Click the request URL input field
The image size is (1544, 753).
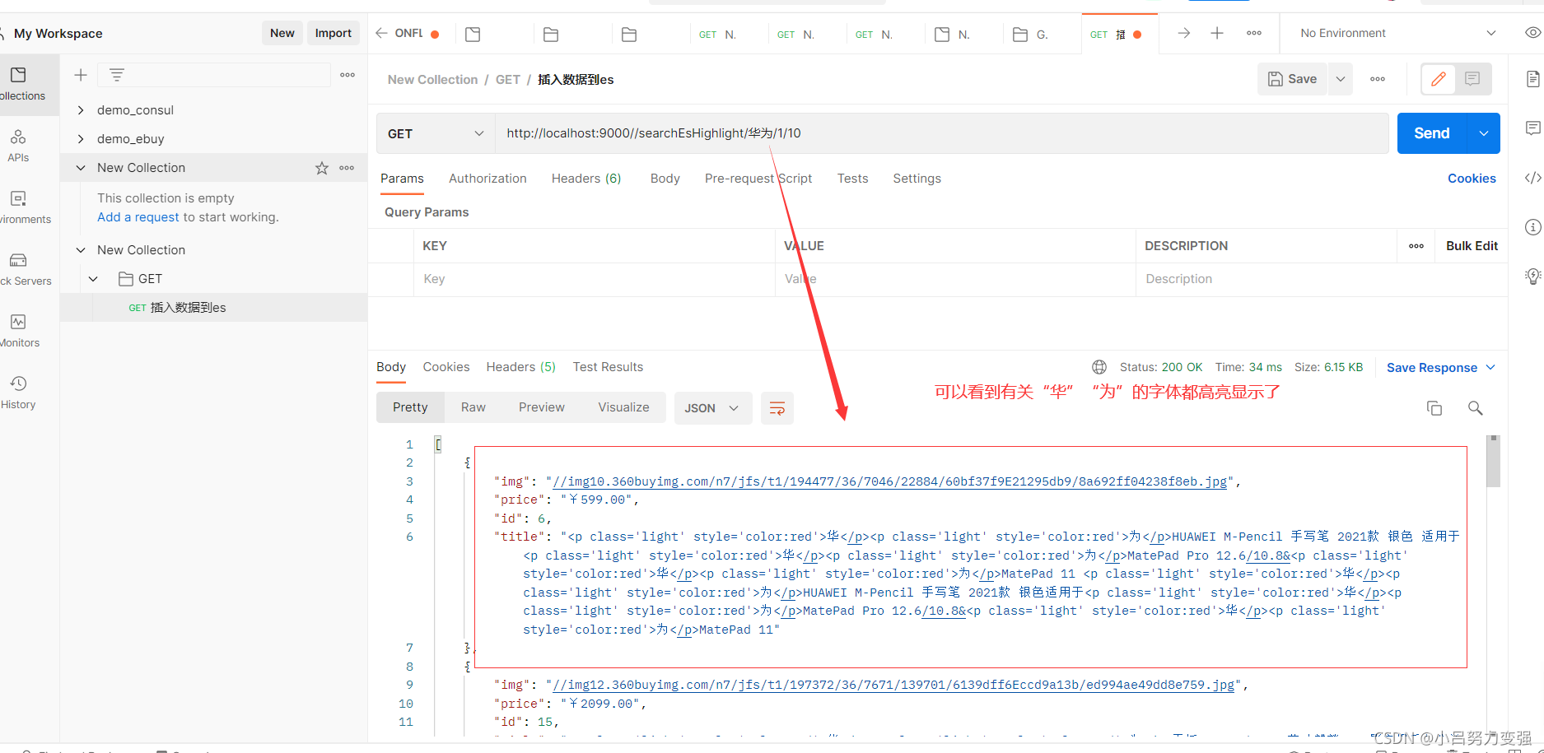(x=942, y=133)
